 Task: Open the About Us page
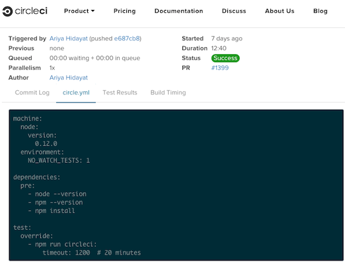tap(280, 11)
